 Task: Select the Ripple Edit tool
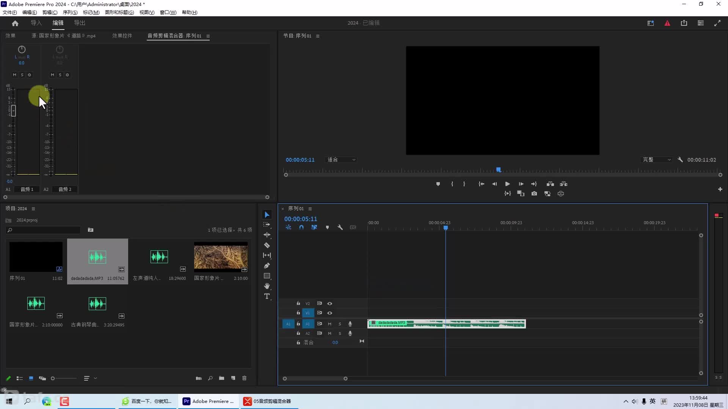(267, 235)
